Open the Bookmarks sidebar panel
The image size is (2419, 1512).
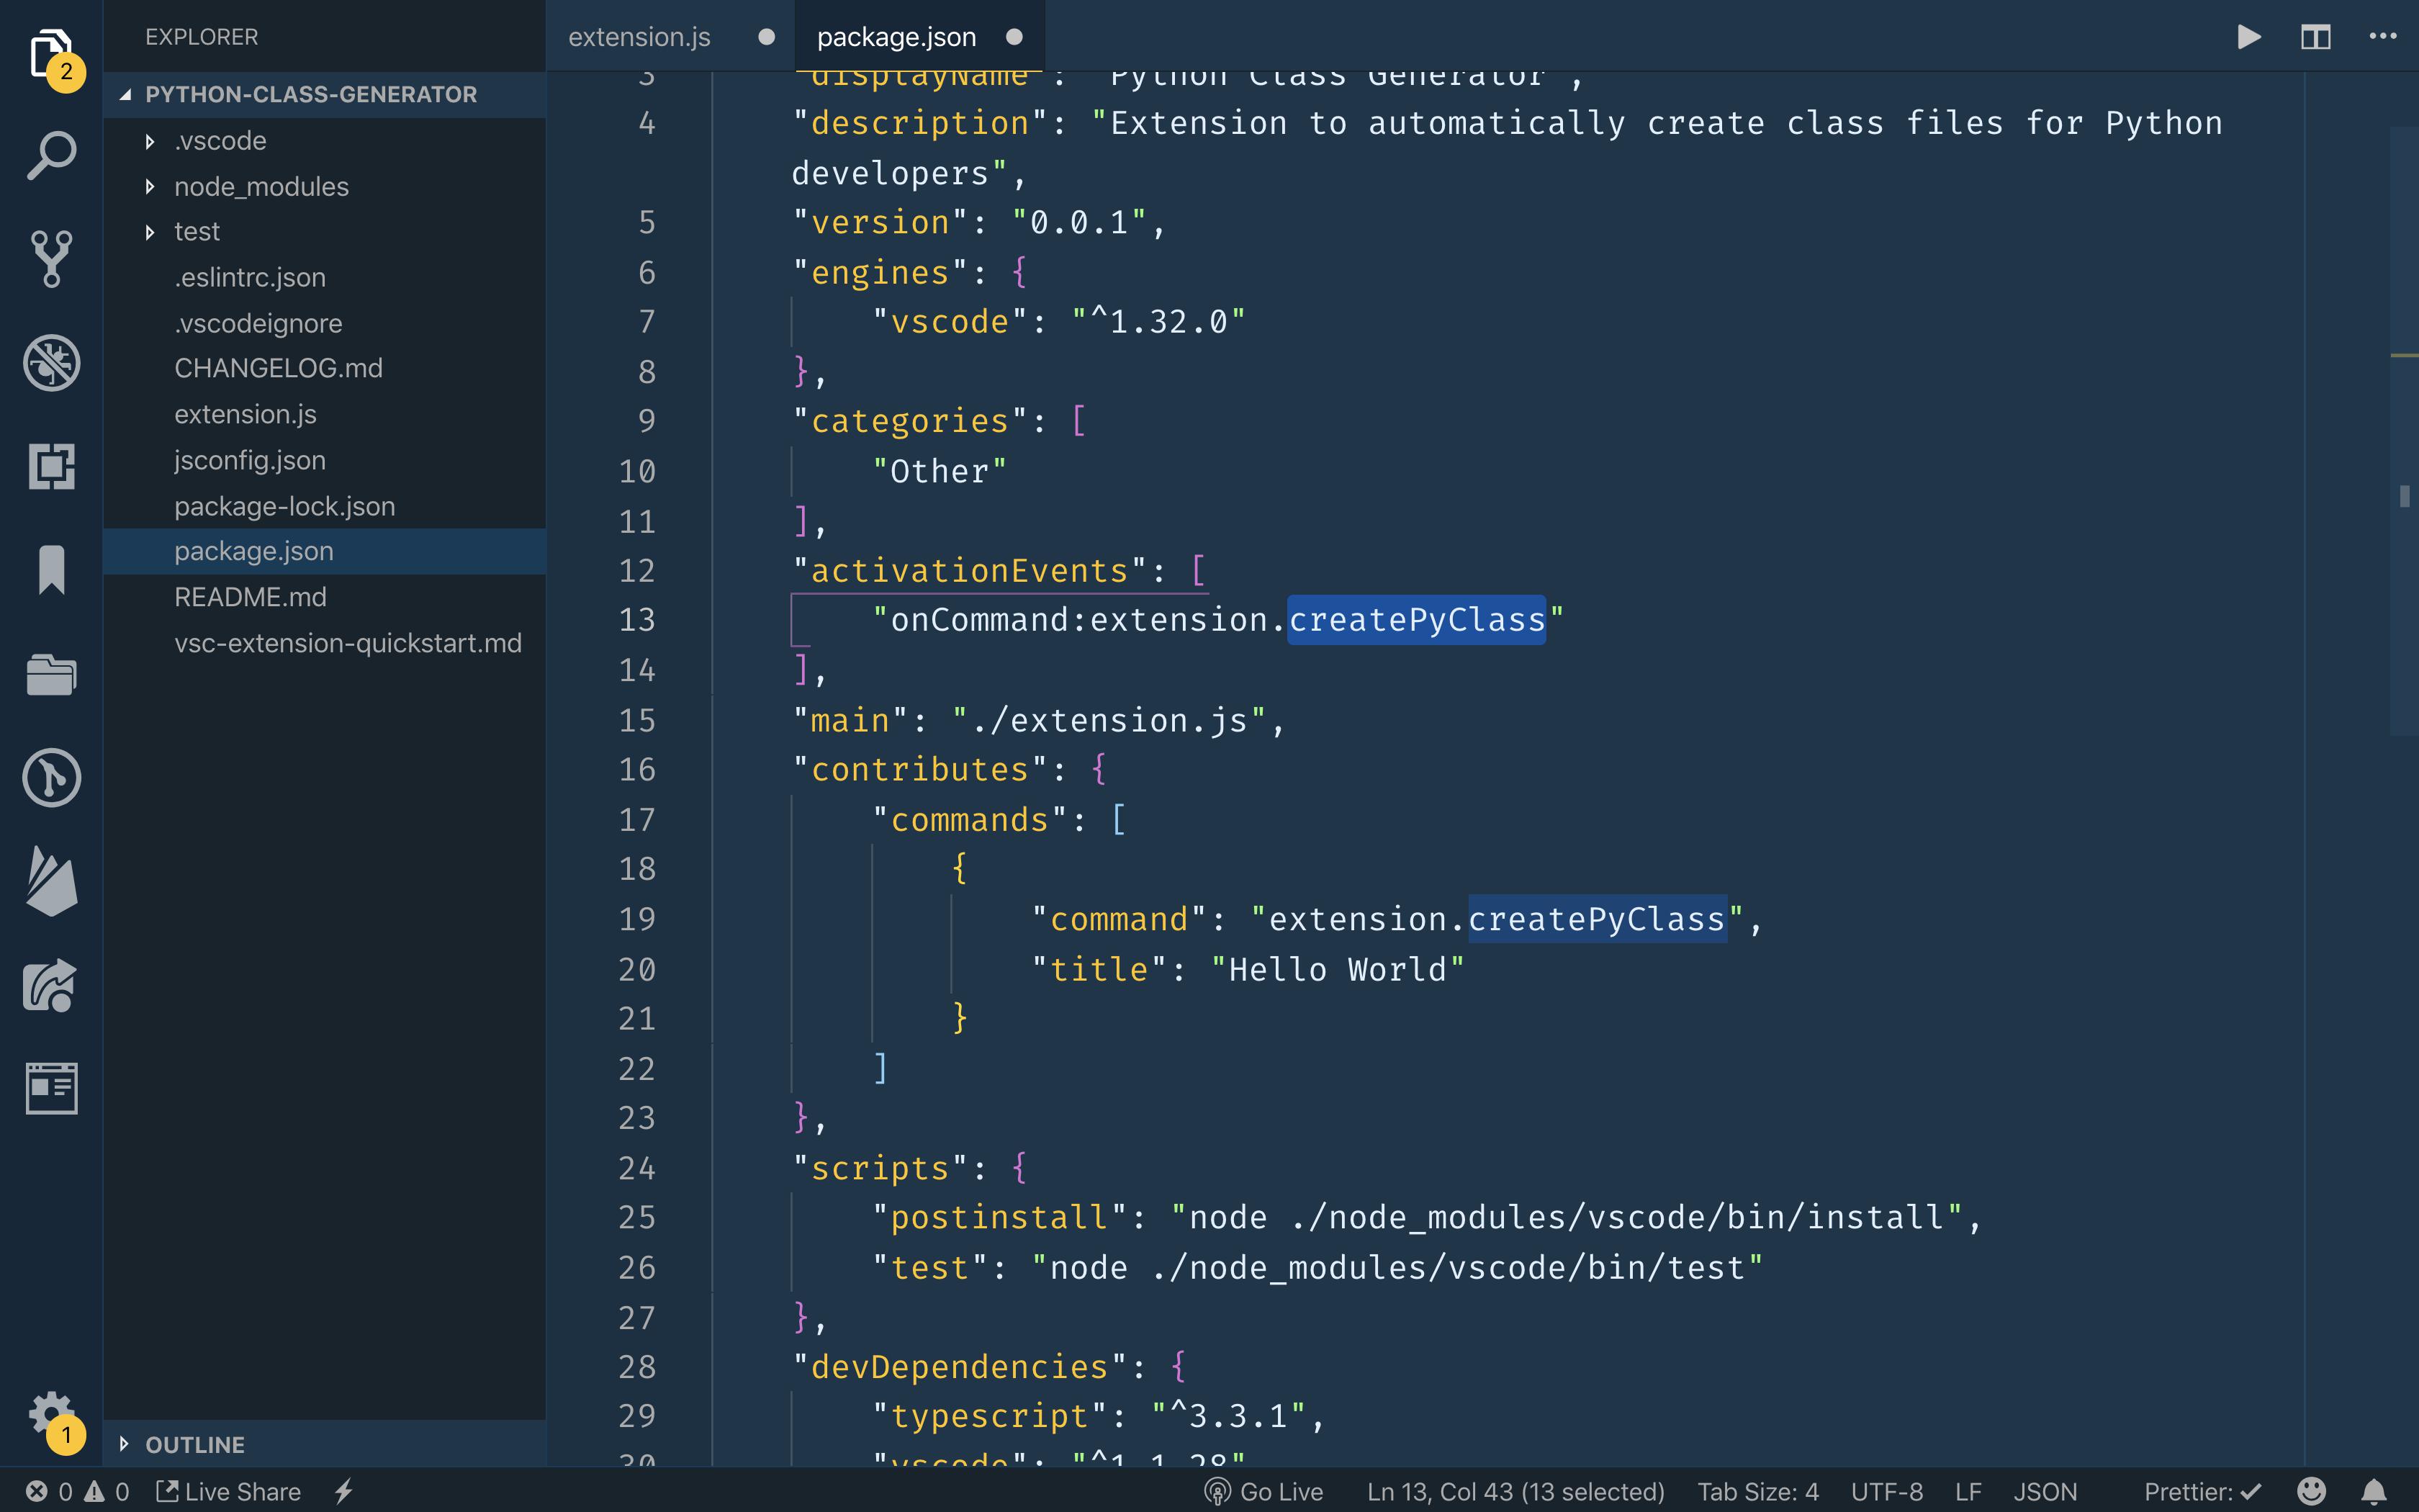click(x=50, y=570)
